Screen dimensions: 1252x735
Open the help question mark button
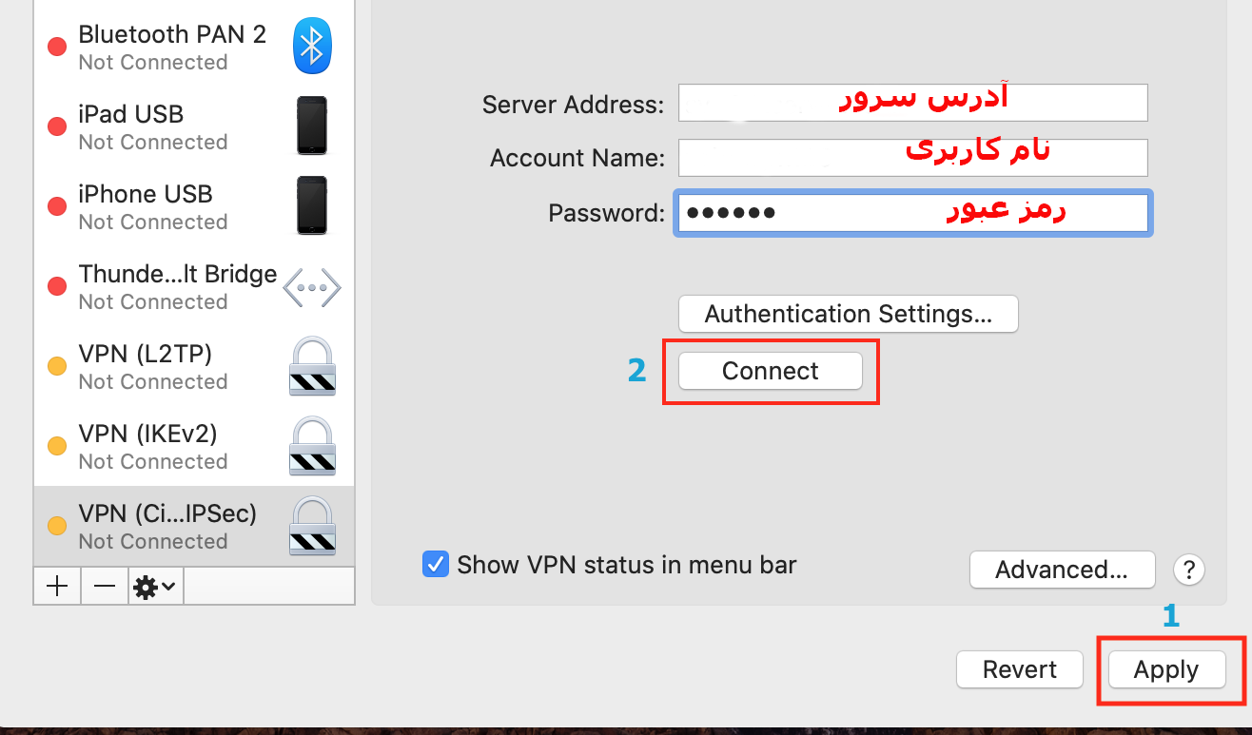pyautogui.click(x=1189, y=570)
